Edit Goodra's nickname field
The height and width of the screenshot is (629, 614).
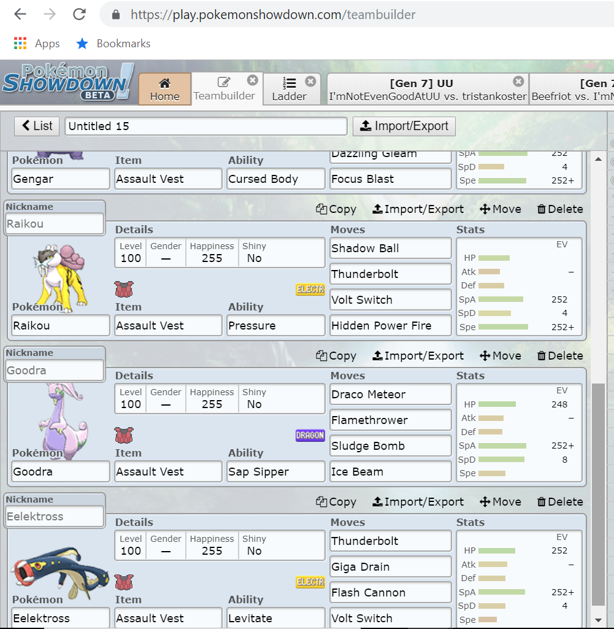(x=55, y=370)
